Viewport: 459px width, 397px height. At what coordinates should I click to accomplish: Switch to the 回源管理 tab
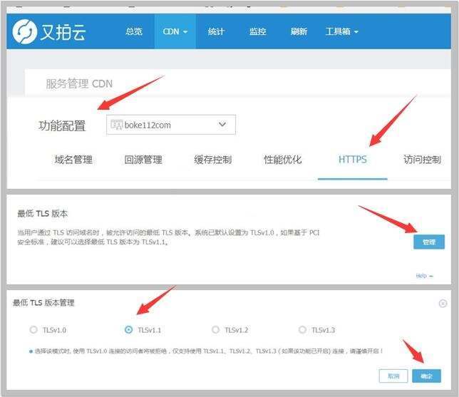coord(143,160)
